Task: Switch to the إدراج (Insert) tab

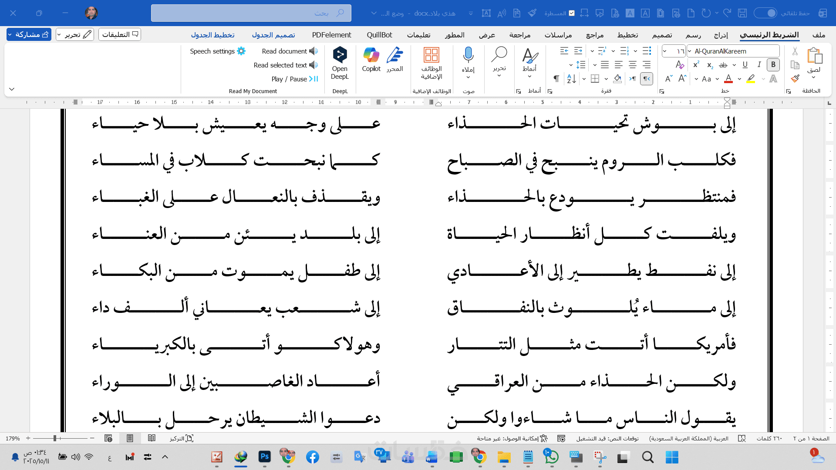Action: [x=721, y=35]
